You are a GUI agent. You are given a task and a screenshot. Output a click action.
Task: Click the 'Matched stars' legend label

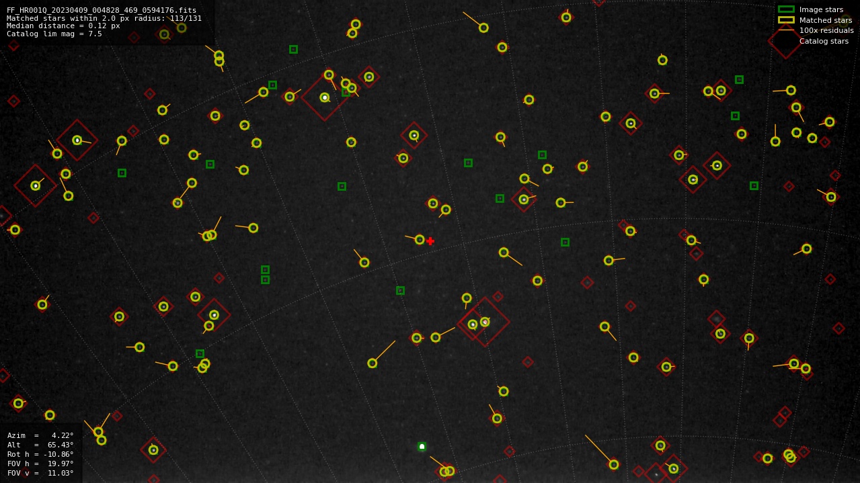tap(826, 20)
